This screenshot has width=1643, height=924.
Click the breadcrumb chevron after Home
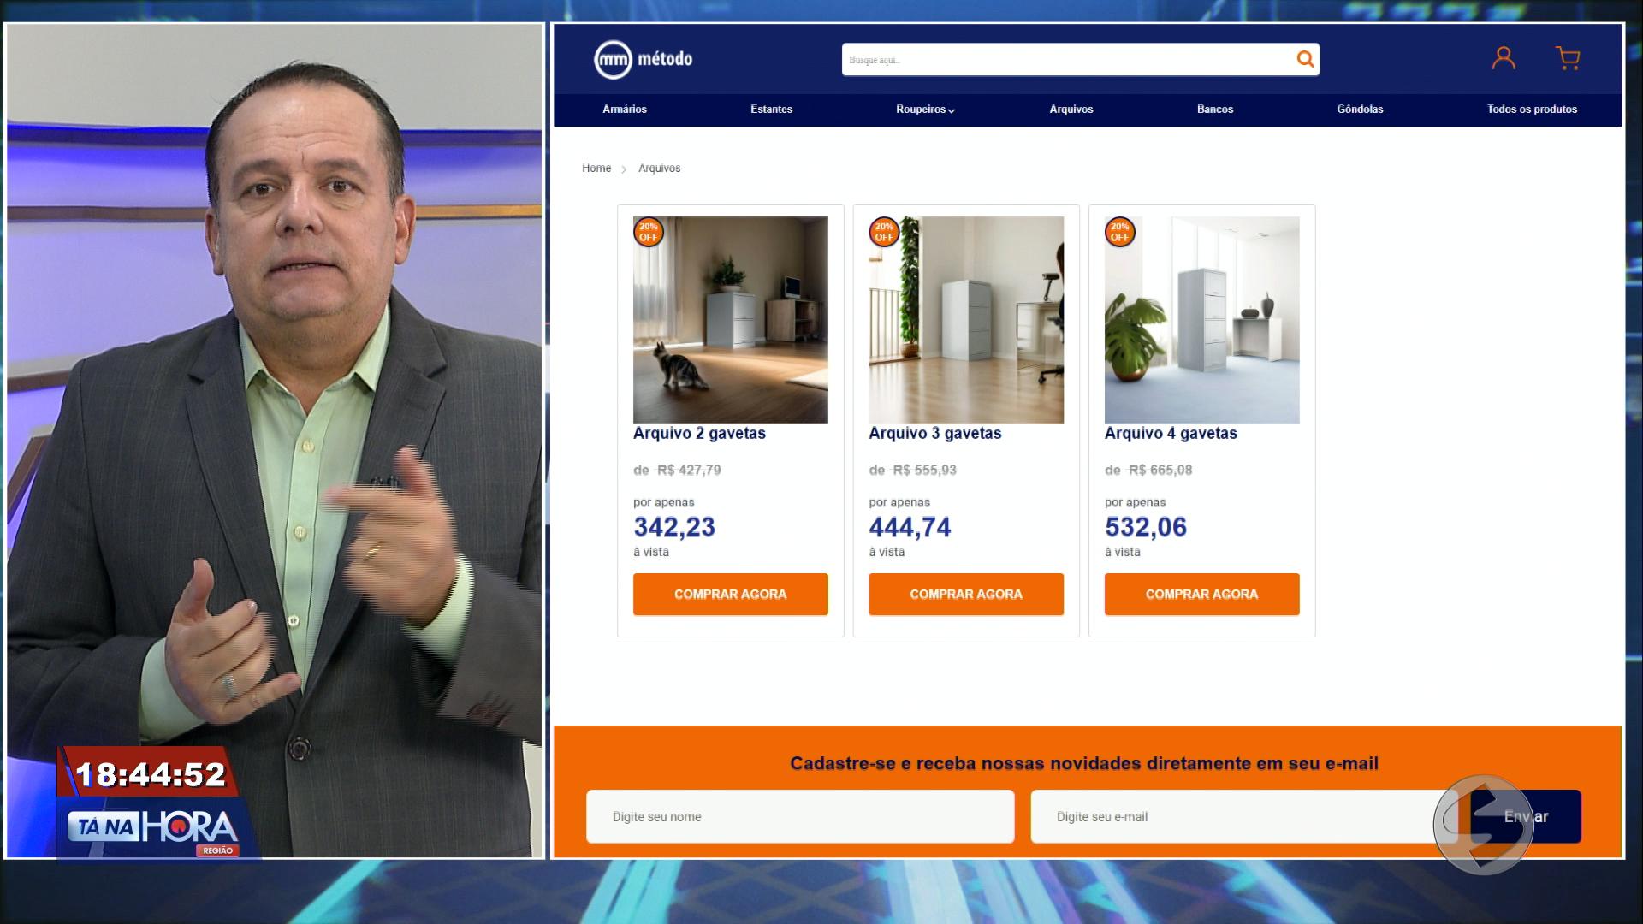pyautogui.click(x=624, y=169)
